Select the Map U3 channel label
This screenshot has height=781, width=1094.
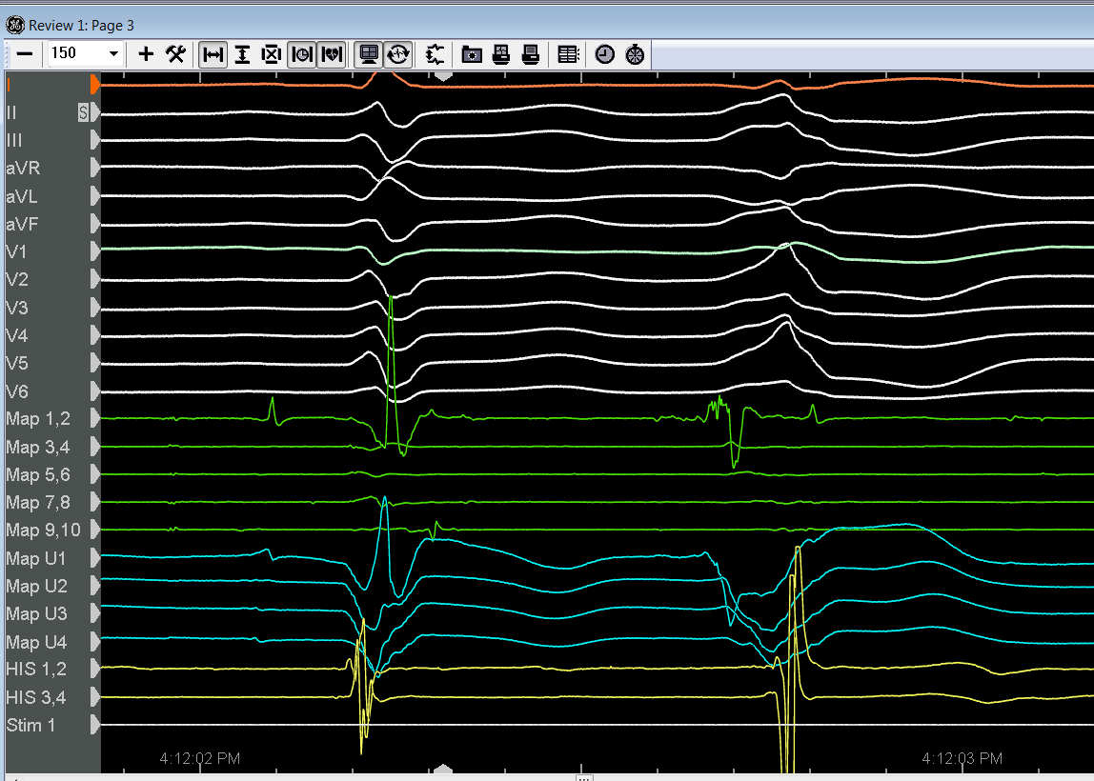(36, 614)
